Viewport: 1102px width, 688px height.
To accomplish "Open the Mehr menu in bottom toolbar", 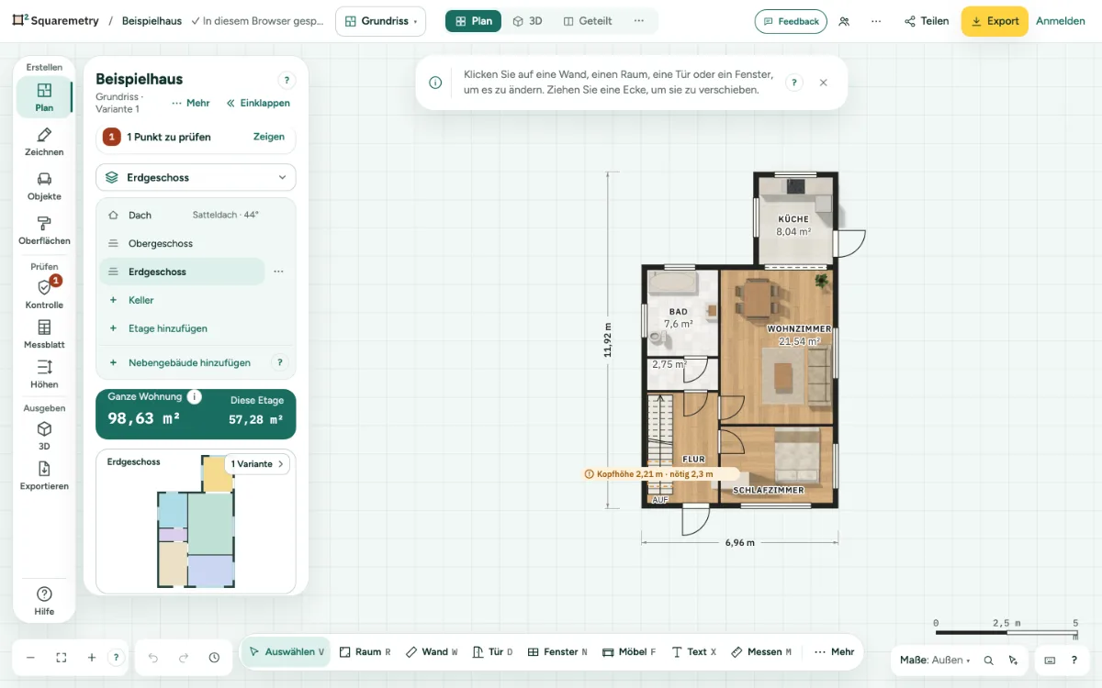I will 834,652.
